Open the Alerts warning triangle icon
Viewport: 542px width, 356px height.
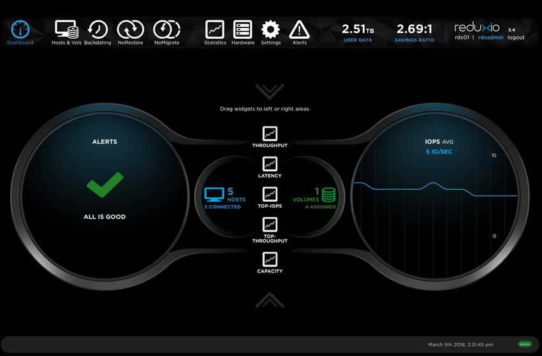pos(299,29)
